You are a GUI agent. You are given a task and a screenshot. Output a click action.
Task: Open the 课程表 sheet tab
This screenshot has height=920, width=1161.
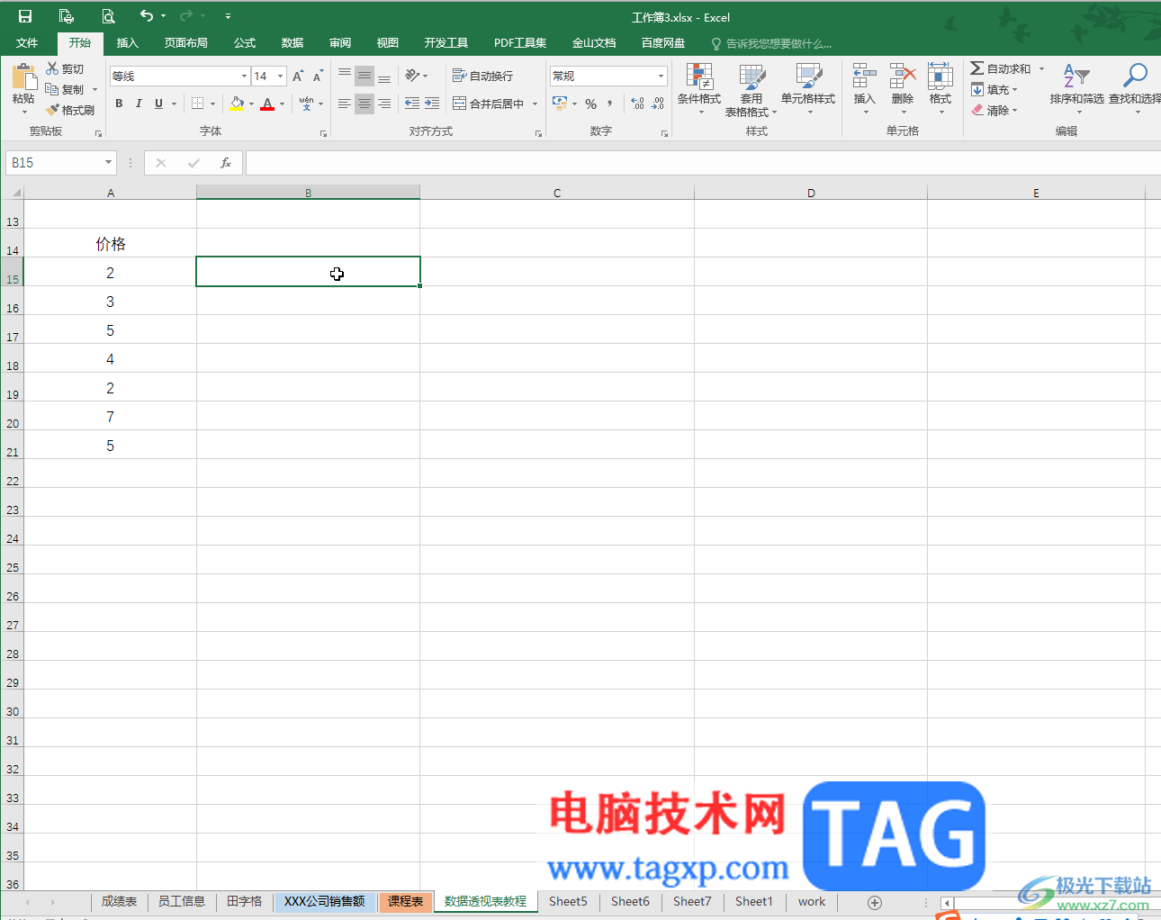(406, 901)
